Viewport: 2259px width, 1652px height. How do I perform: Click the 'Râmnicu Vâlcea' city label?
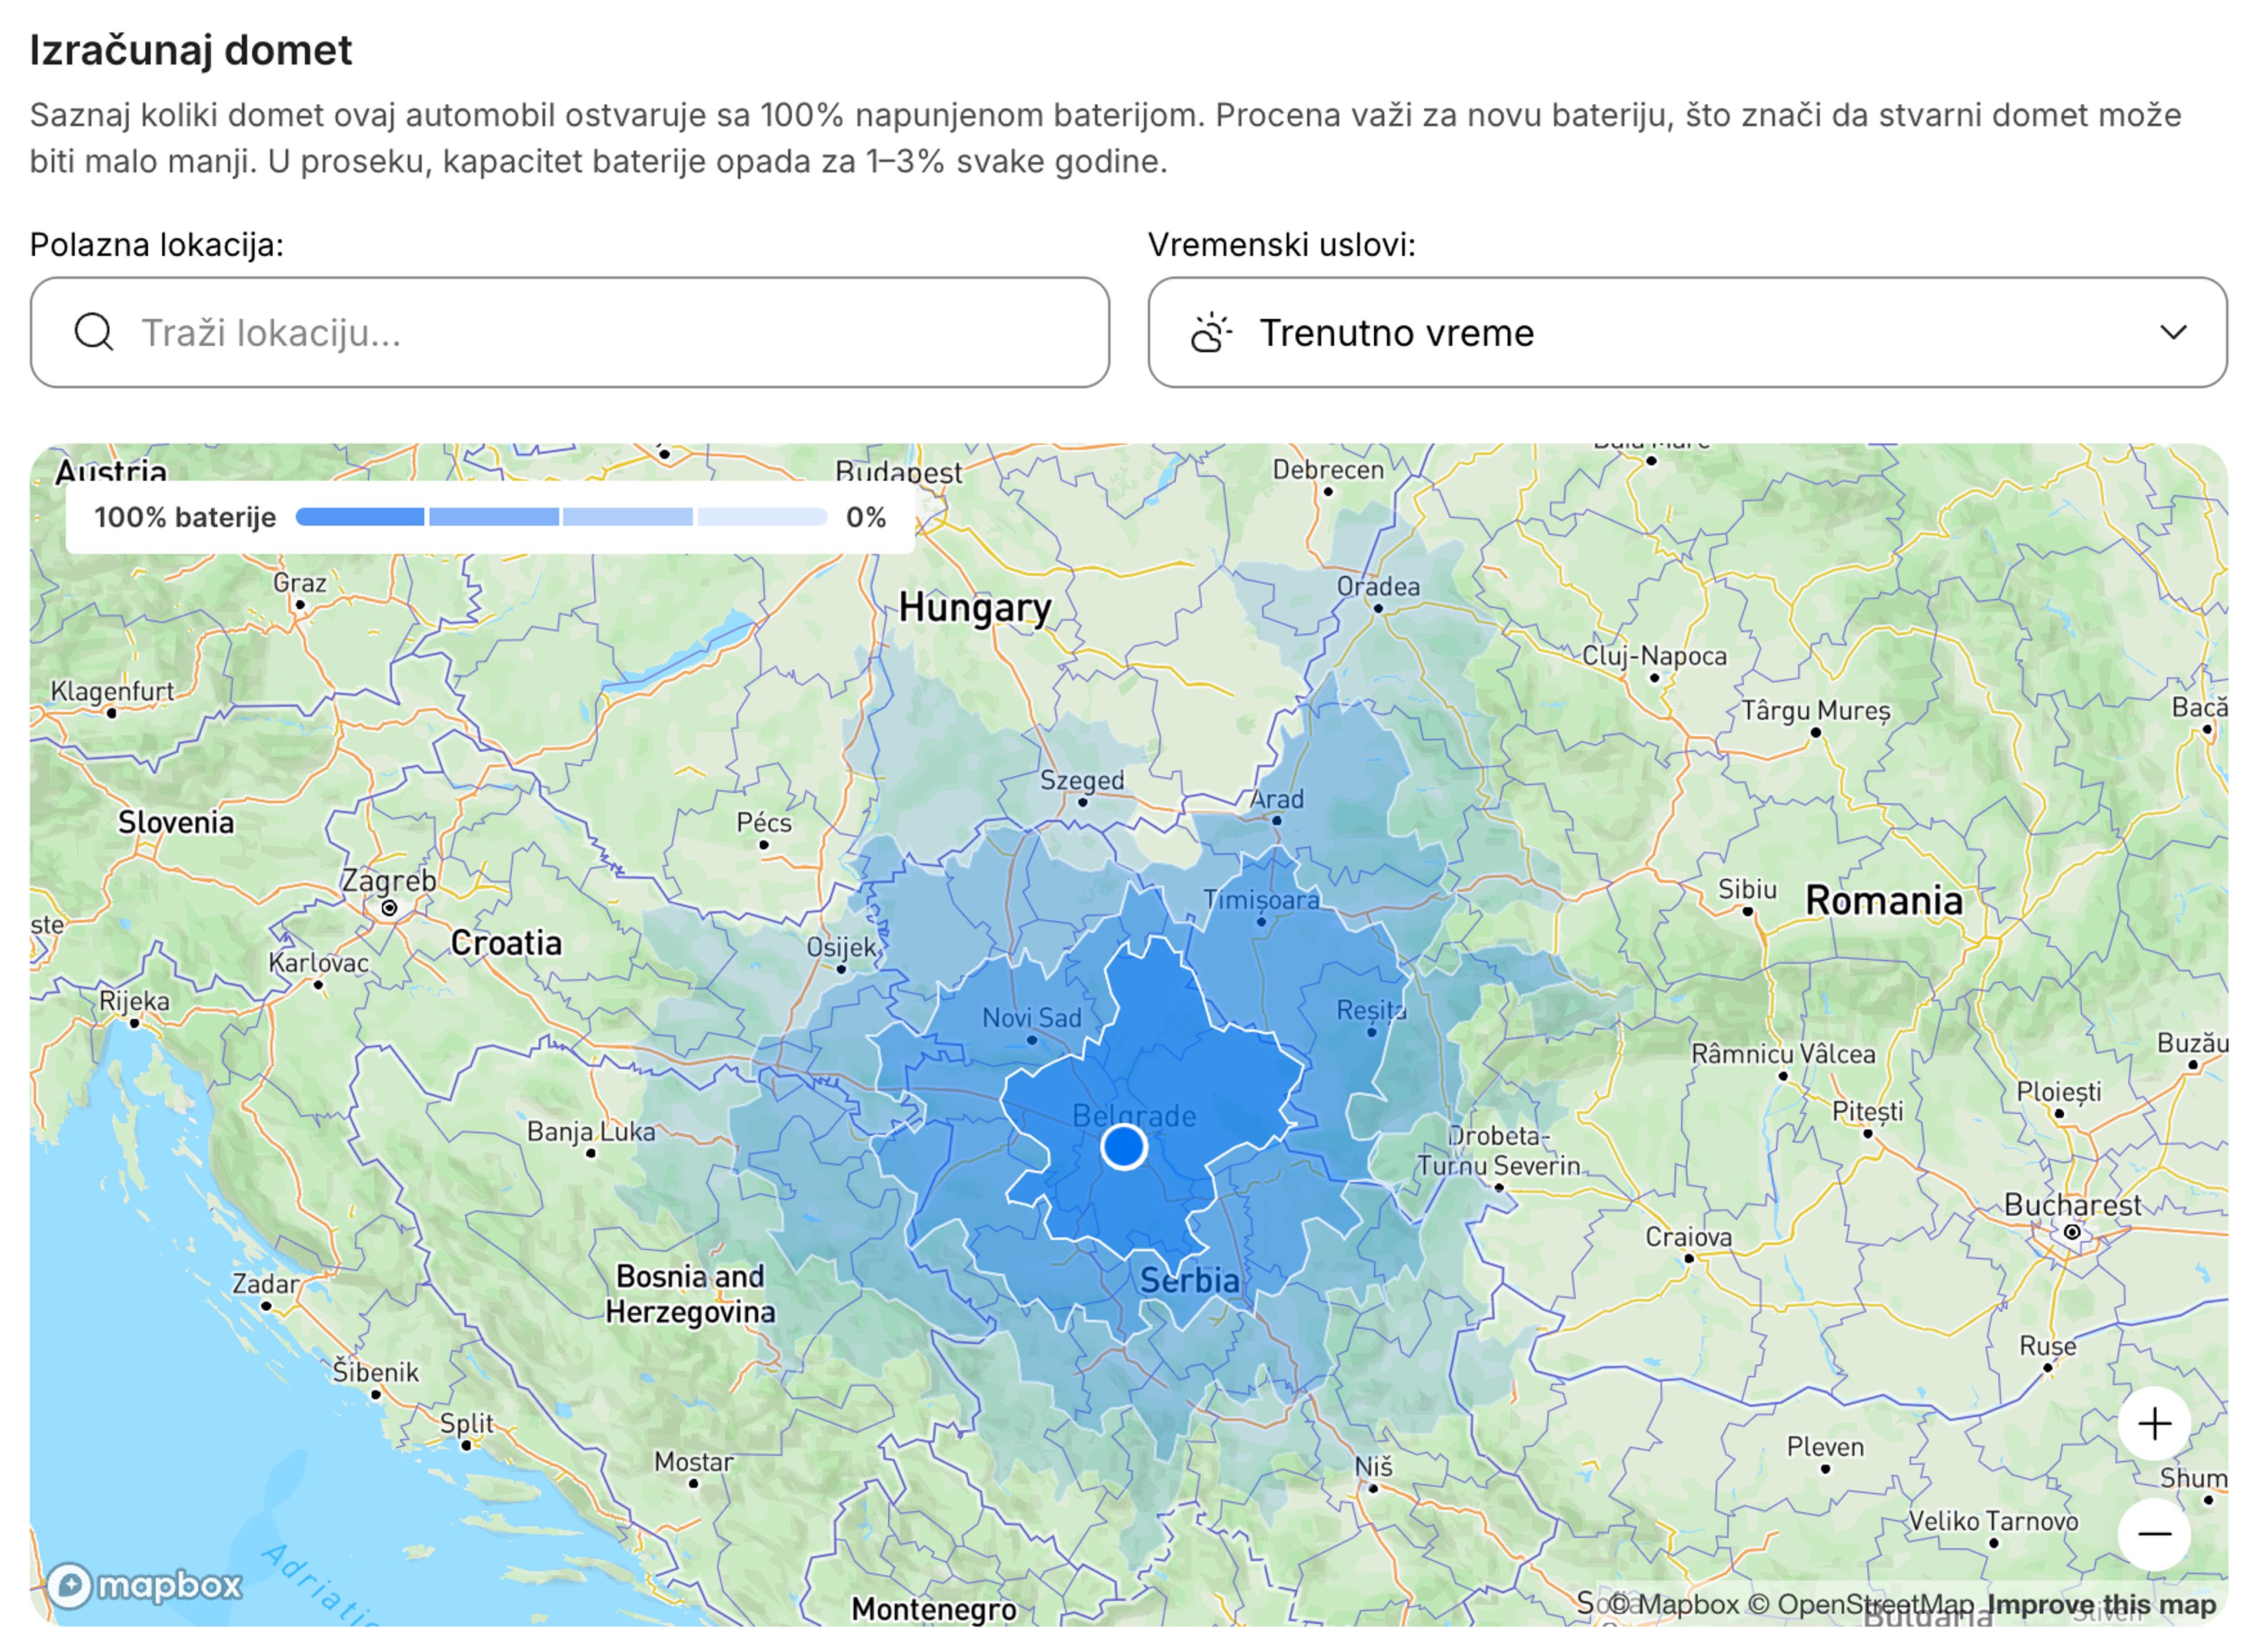[x=1783, y=1054]
